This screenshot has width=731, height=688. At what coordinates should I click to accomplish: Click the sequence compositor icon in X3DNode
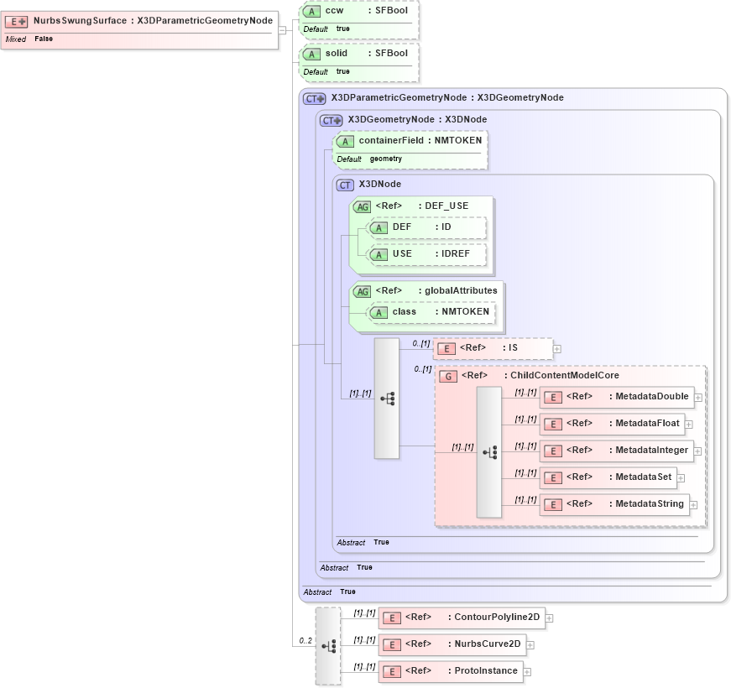tap(387, 399)
